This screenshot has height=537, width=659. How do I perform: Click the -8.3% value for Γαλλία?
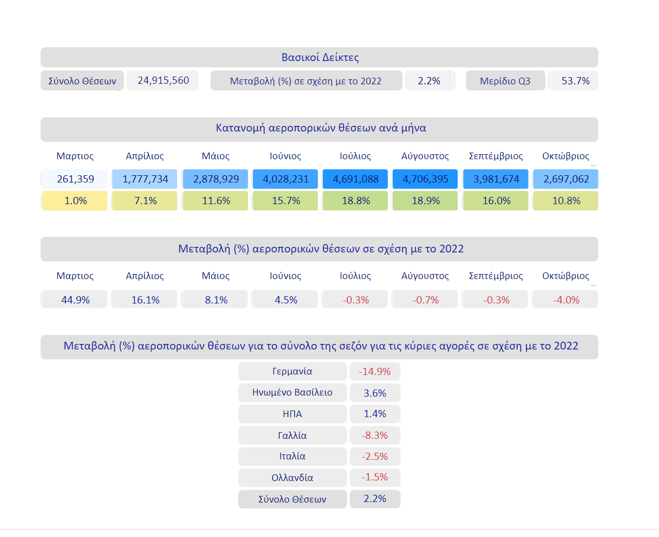375,435
